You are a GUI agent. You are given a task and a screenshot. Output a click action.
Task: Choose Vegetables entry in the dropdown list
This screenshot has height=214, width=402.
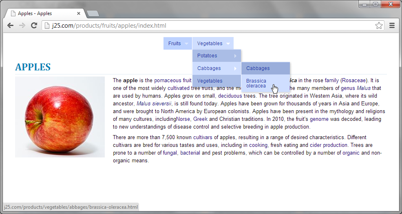[x=210, y=81]
